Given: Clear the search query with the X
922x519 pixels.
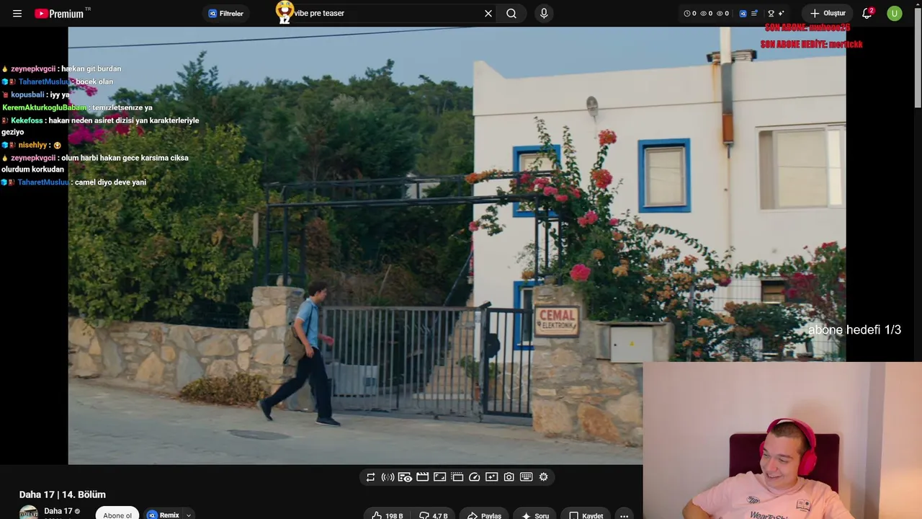Looking at the screenshot, I should (x=488, y=14).
